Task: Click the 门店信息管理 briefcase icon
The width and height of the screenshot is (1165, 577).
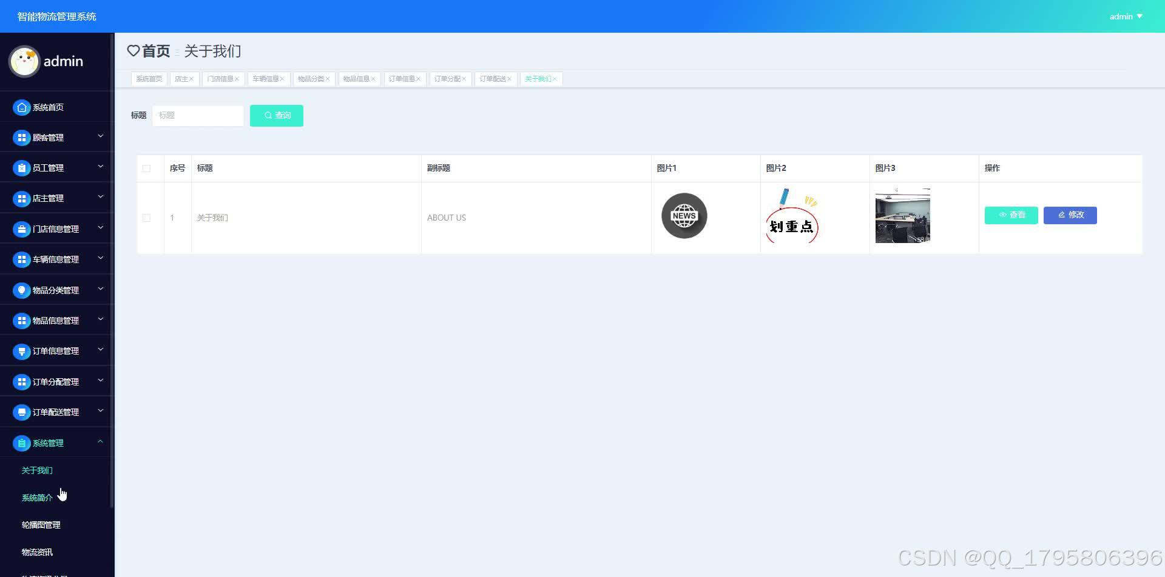Action: click(x=22, y=229)
